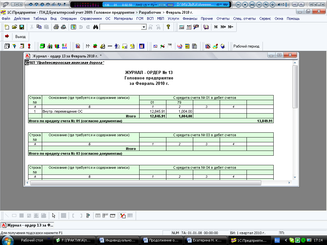327x245 pixels.
Task: Skip to the next track in media player
Action: 259,4
